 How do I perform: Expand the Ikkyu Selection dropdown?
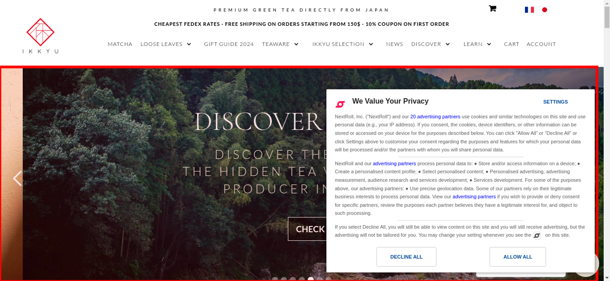(371, 44)
